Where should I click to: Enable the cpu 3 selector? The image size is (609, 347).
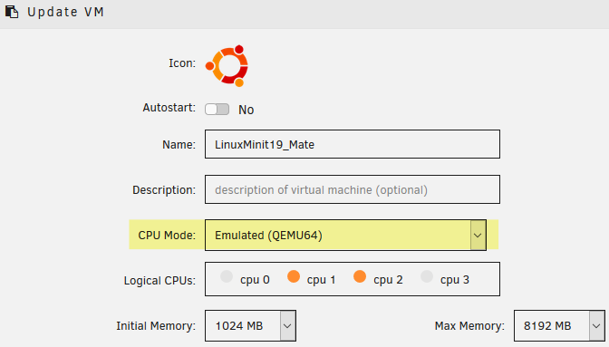tap(427, 276)
